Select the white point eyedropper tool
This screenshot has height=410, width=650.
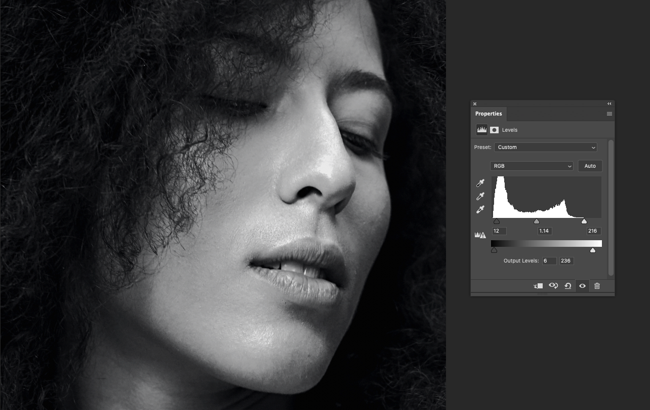(x=480, y=209)
